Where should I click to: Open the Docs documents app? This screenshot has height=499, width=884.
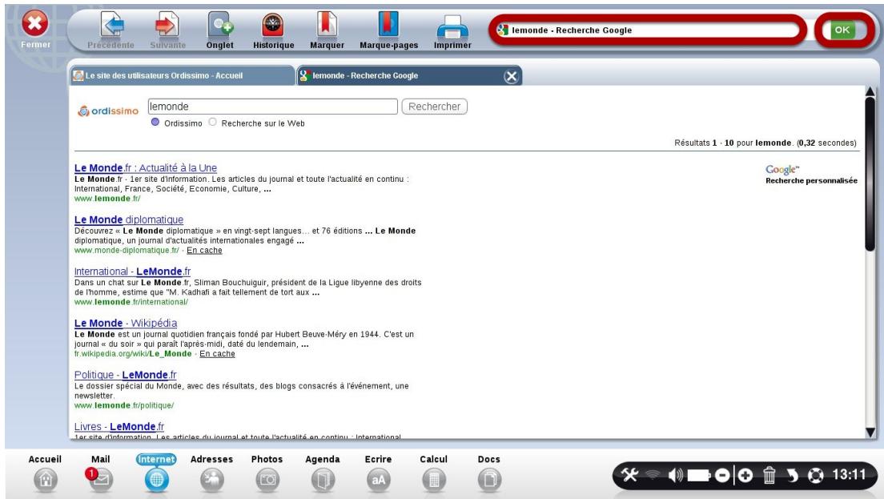[488, 479]
